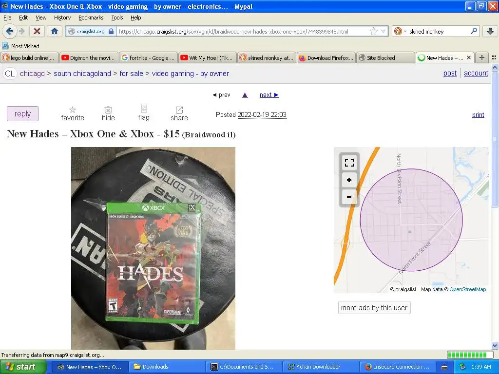Viewport: 499px width, 374px height.
Task: Click the padlock site identity icon
Action: click(x=111, y=31)
